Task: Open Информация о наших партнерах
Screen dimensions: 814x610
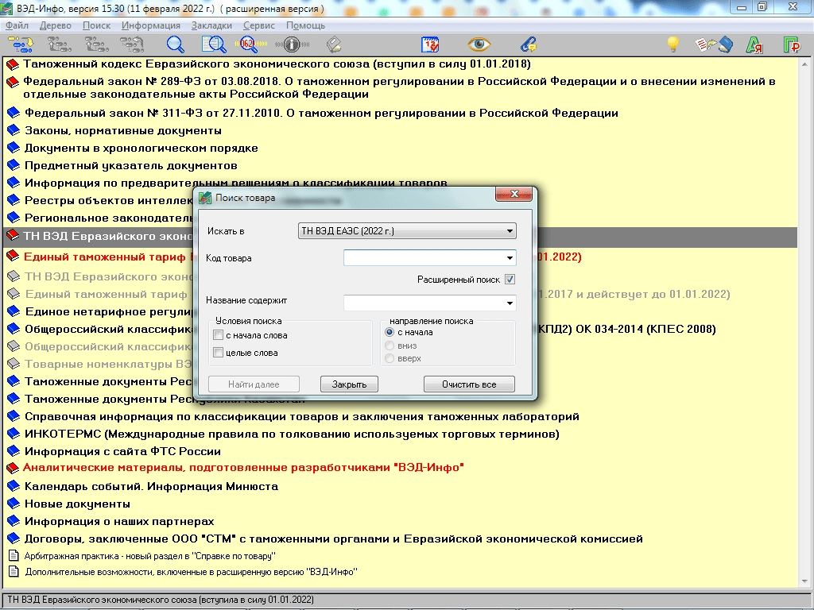Action: tap(119, 521)
